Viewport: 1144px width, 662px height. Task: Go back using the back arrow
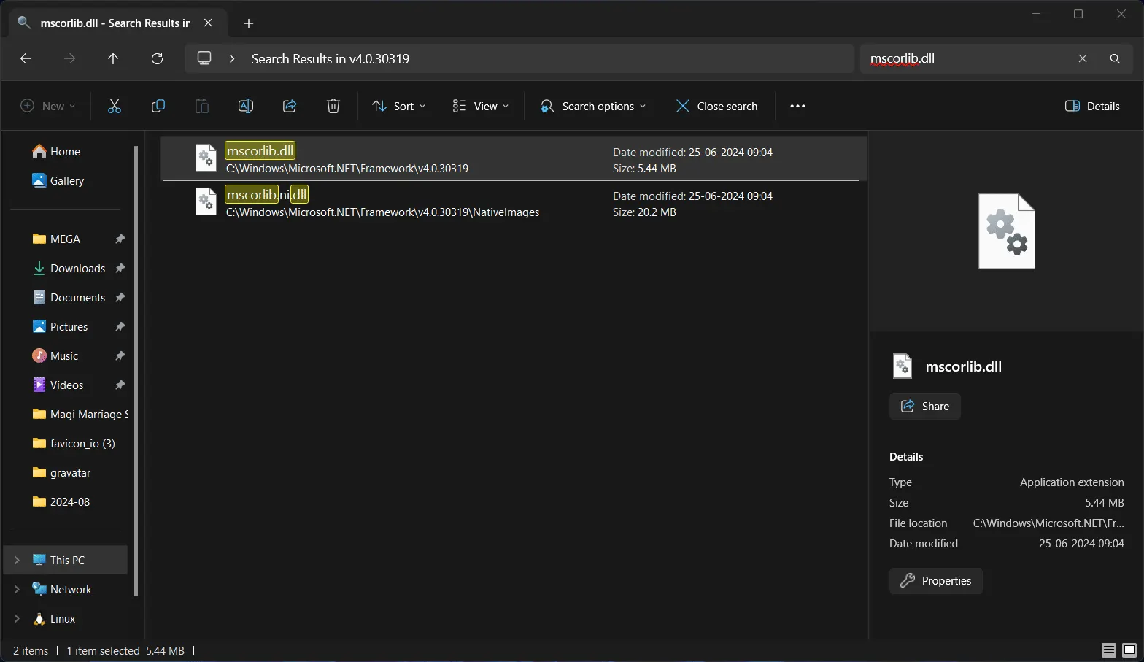click(x=26, y=58)
